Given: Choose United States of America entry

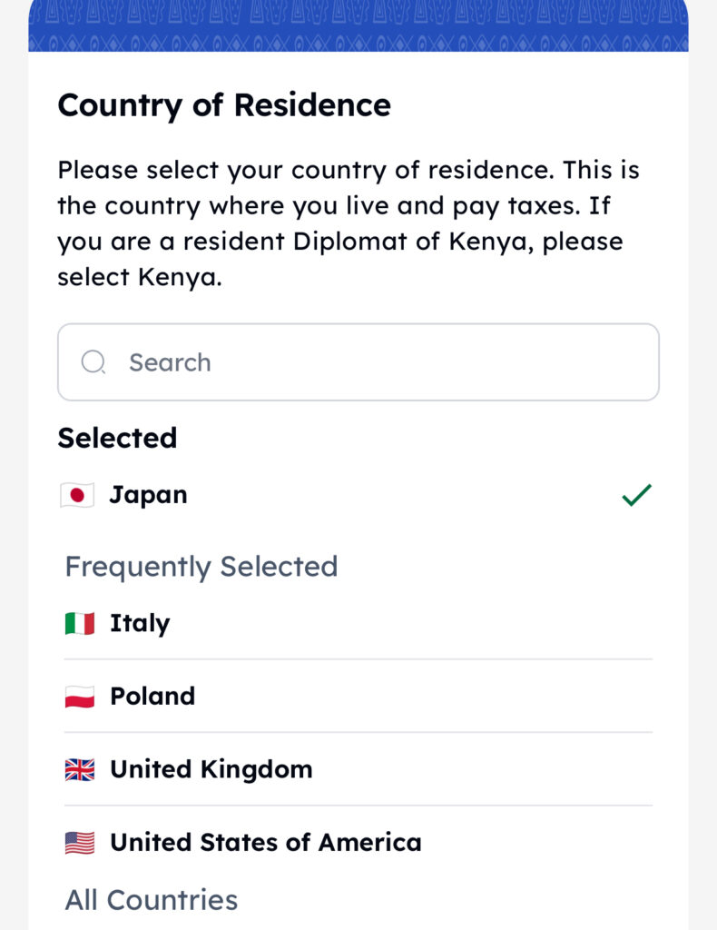Looking at the screenshot, I should click(265, 842).
